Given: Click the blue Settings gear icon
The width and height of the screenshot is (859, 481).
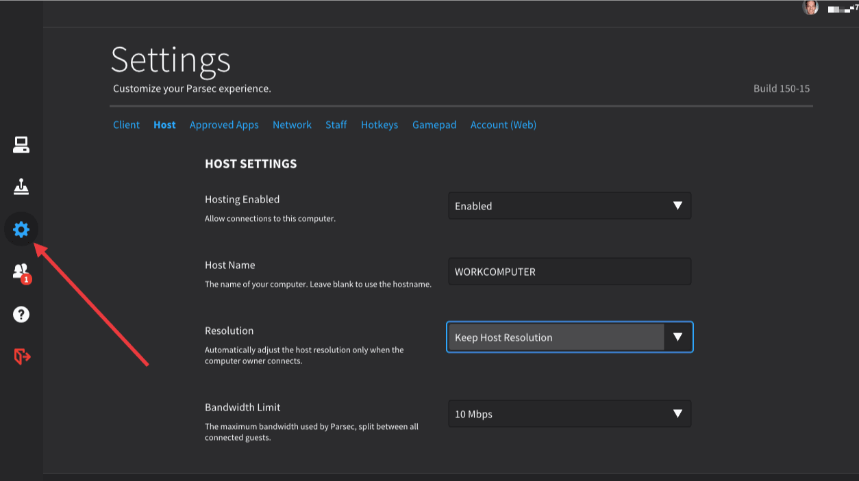Looking at the screenshot, I should [21, 229].
